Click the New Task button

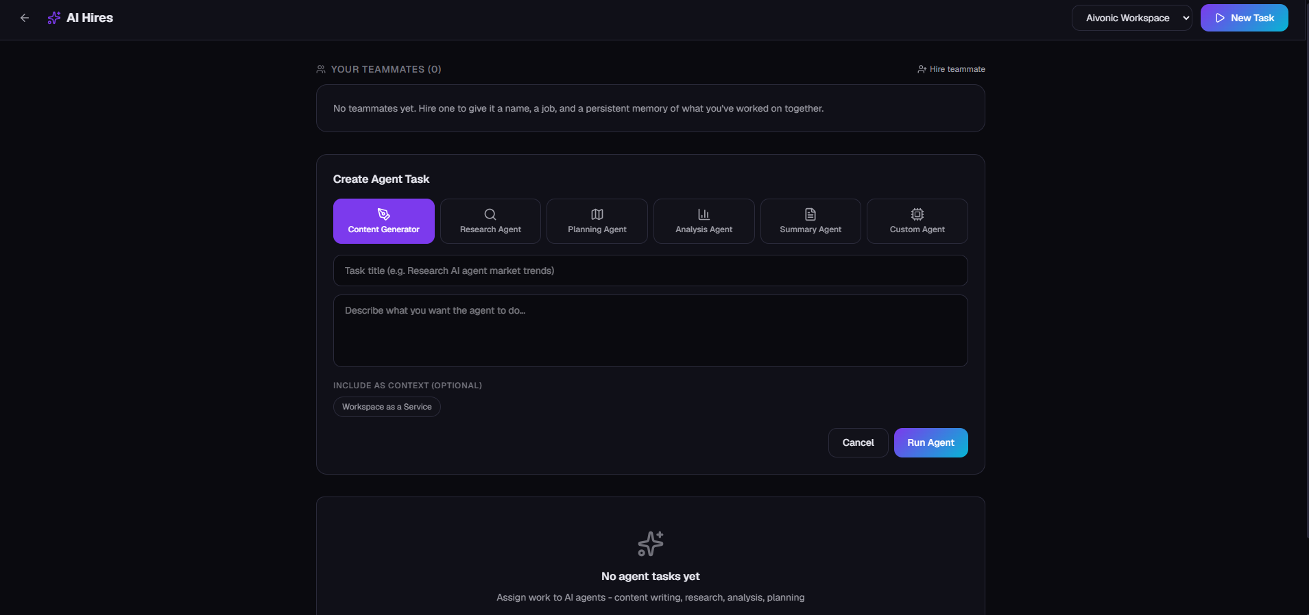(x=1244, y=18)
